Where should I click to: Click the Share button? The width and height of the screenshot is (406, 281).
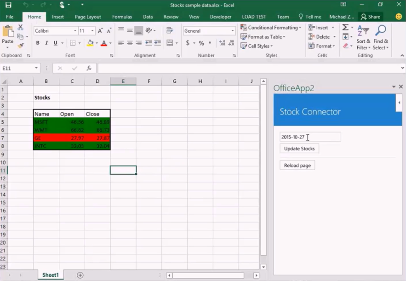pos(371,17)
